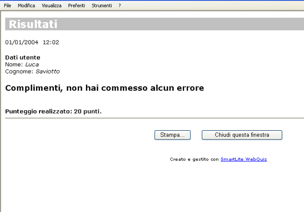Screen dimensions: 304x212
Task: Click the Dati utente label
Action: pyautogui.click(x=23, y=57)
